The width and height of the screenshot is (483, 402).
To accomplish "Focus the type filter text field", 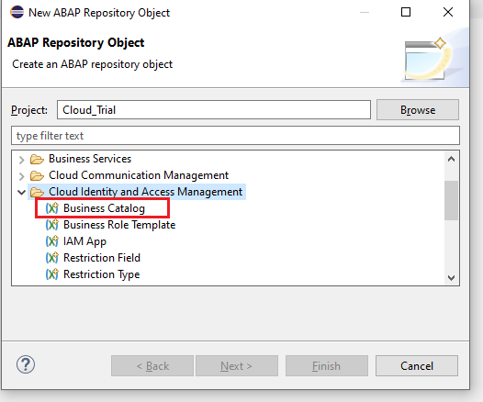I will (x=235, y=136).
